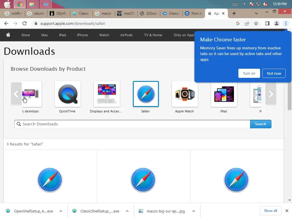The height and width of the screenshot is (219, 292).
Task: Turn on Memory Saver
Action: pyautogui.click(x=249, y=73)
